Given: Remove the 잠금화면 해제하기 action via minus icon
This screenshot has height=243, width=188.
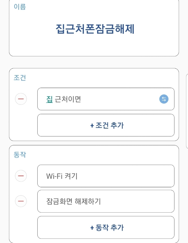Looking at the screenshot, I should pos(21,201).
